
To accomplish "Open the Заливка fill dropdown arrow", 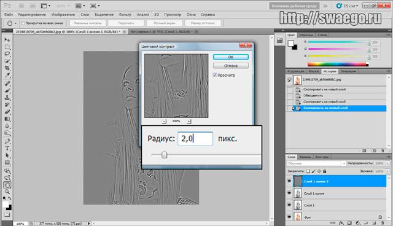I will [x=387, y=171].
